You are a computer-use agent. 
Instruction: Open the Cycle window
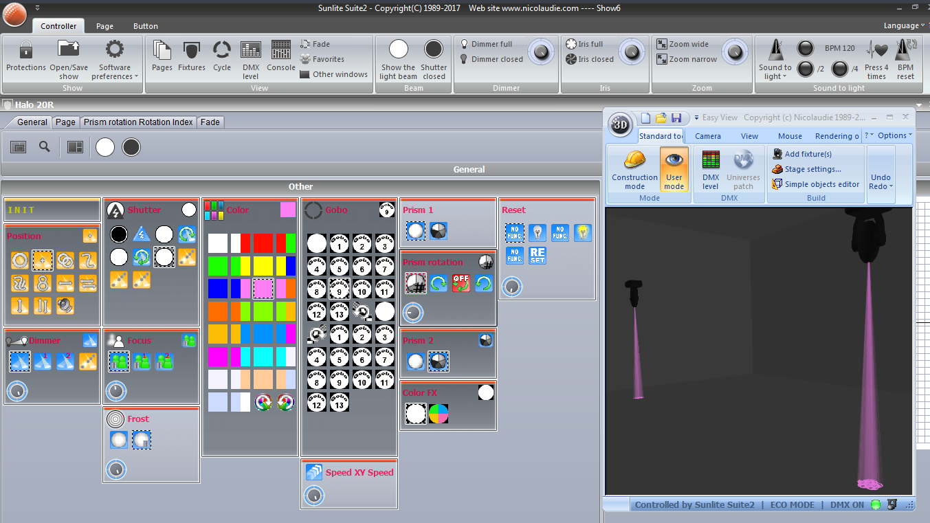222,56
